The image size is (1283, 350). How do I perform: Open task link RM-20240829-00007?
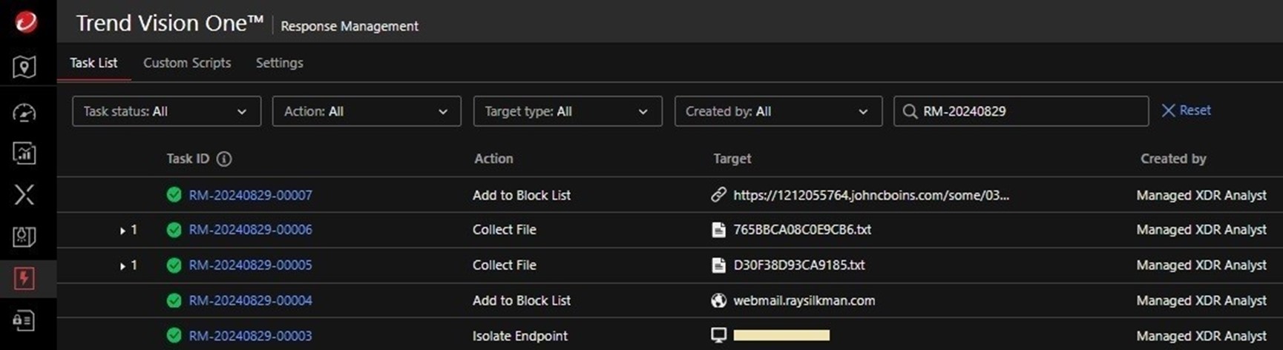(250, 195)
